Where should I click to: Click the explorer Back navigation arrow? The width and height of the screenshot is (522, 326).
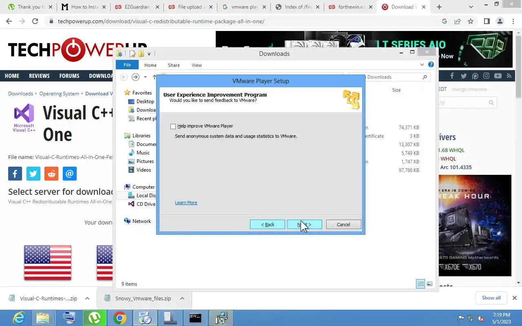point(124,77)
